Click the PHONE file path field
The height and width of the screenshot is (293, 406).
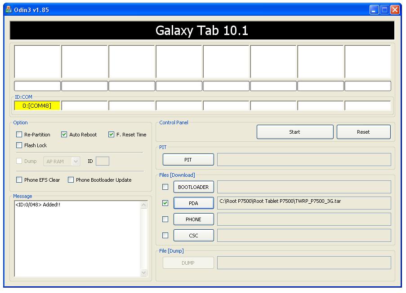(x=304, y=219)
